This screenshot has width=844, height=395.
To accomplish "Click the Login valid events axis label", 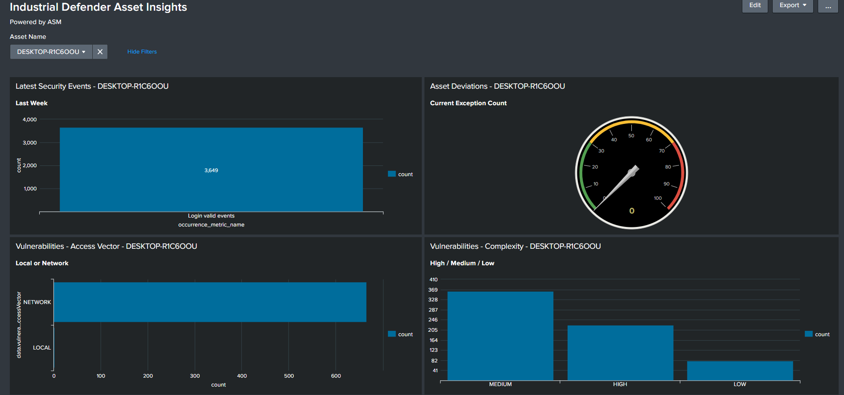I will (211, 216).
